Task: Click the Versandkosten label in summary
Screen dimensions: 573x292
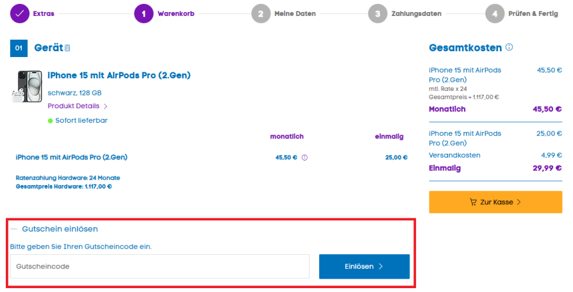Action: pos(454,156)
